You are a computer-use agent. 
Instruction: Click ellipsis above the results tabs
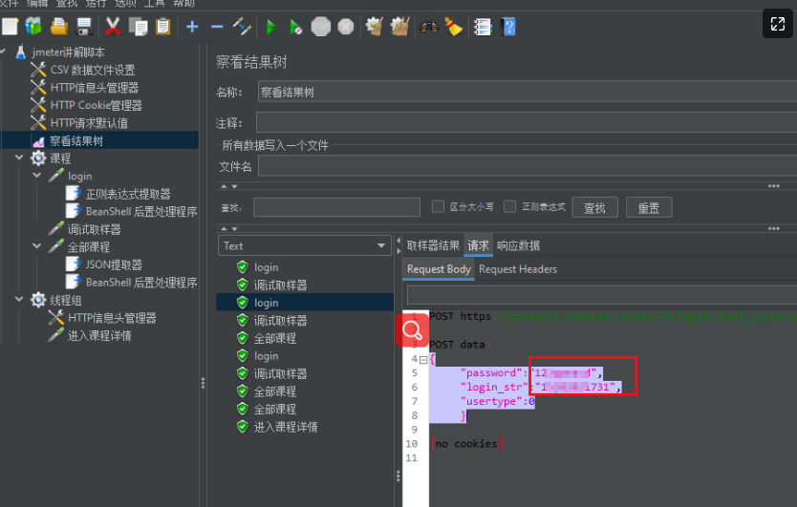point(774,228)
